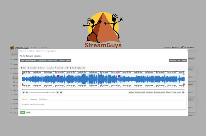Click the red start marker on waveform

[x=23, y=84]
